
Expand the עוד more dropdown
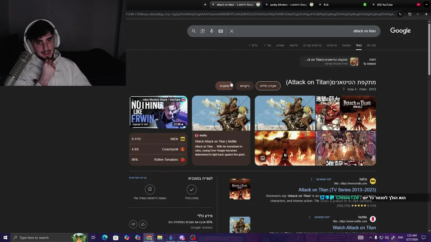click(267, 45)
